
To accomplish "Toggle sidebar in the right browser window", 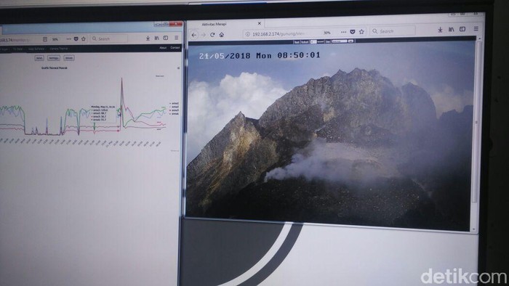I will pos(462,29).
